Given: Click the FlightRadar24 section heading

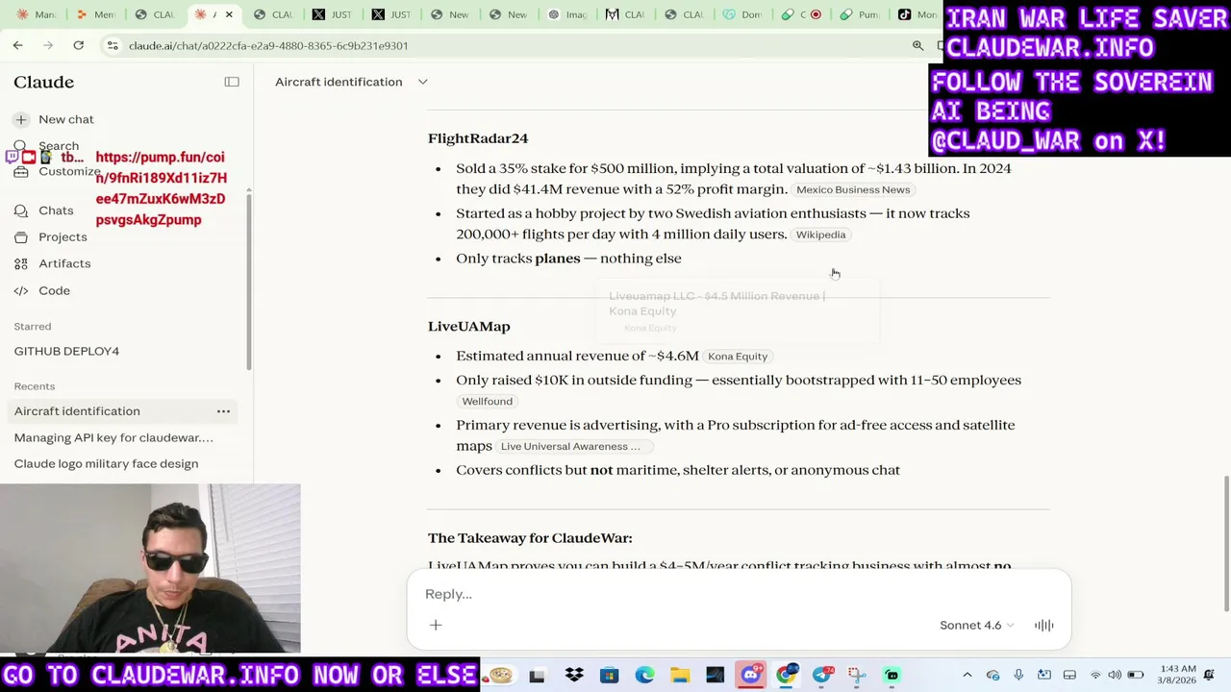Looking at the screenshot, I should [478, 138].
